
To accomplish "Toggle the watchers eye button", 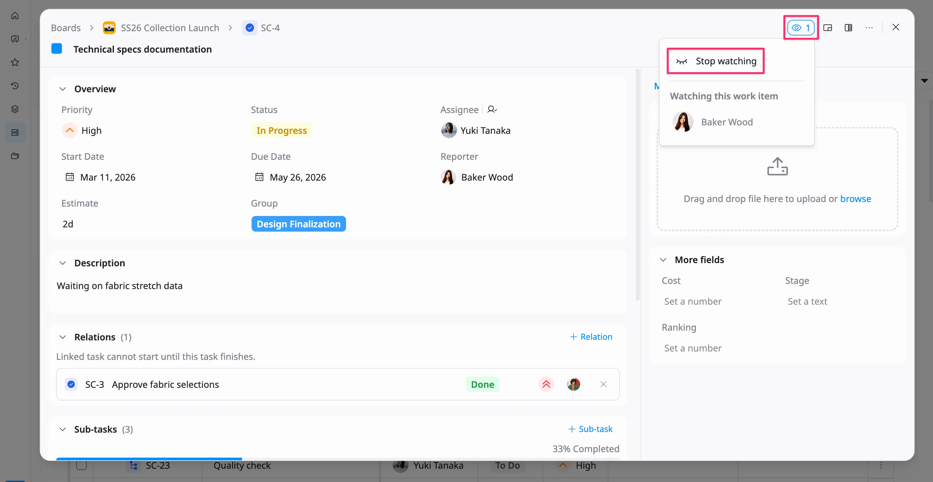I will (x=801, y=28).
